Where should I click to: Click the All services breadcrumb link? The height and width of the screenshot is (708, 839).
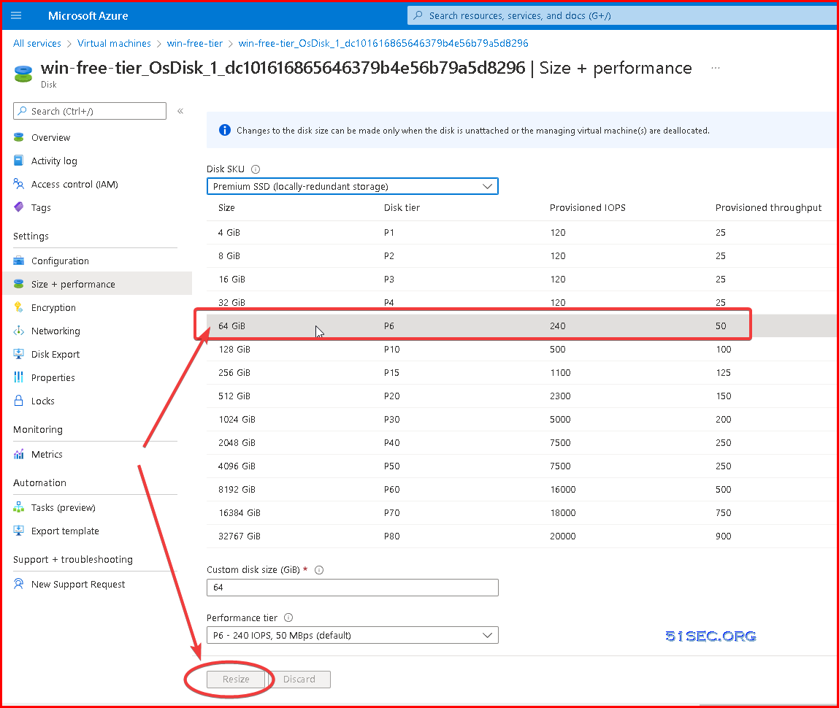pyautogui.click(x=37, y=43)
